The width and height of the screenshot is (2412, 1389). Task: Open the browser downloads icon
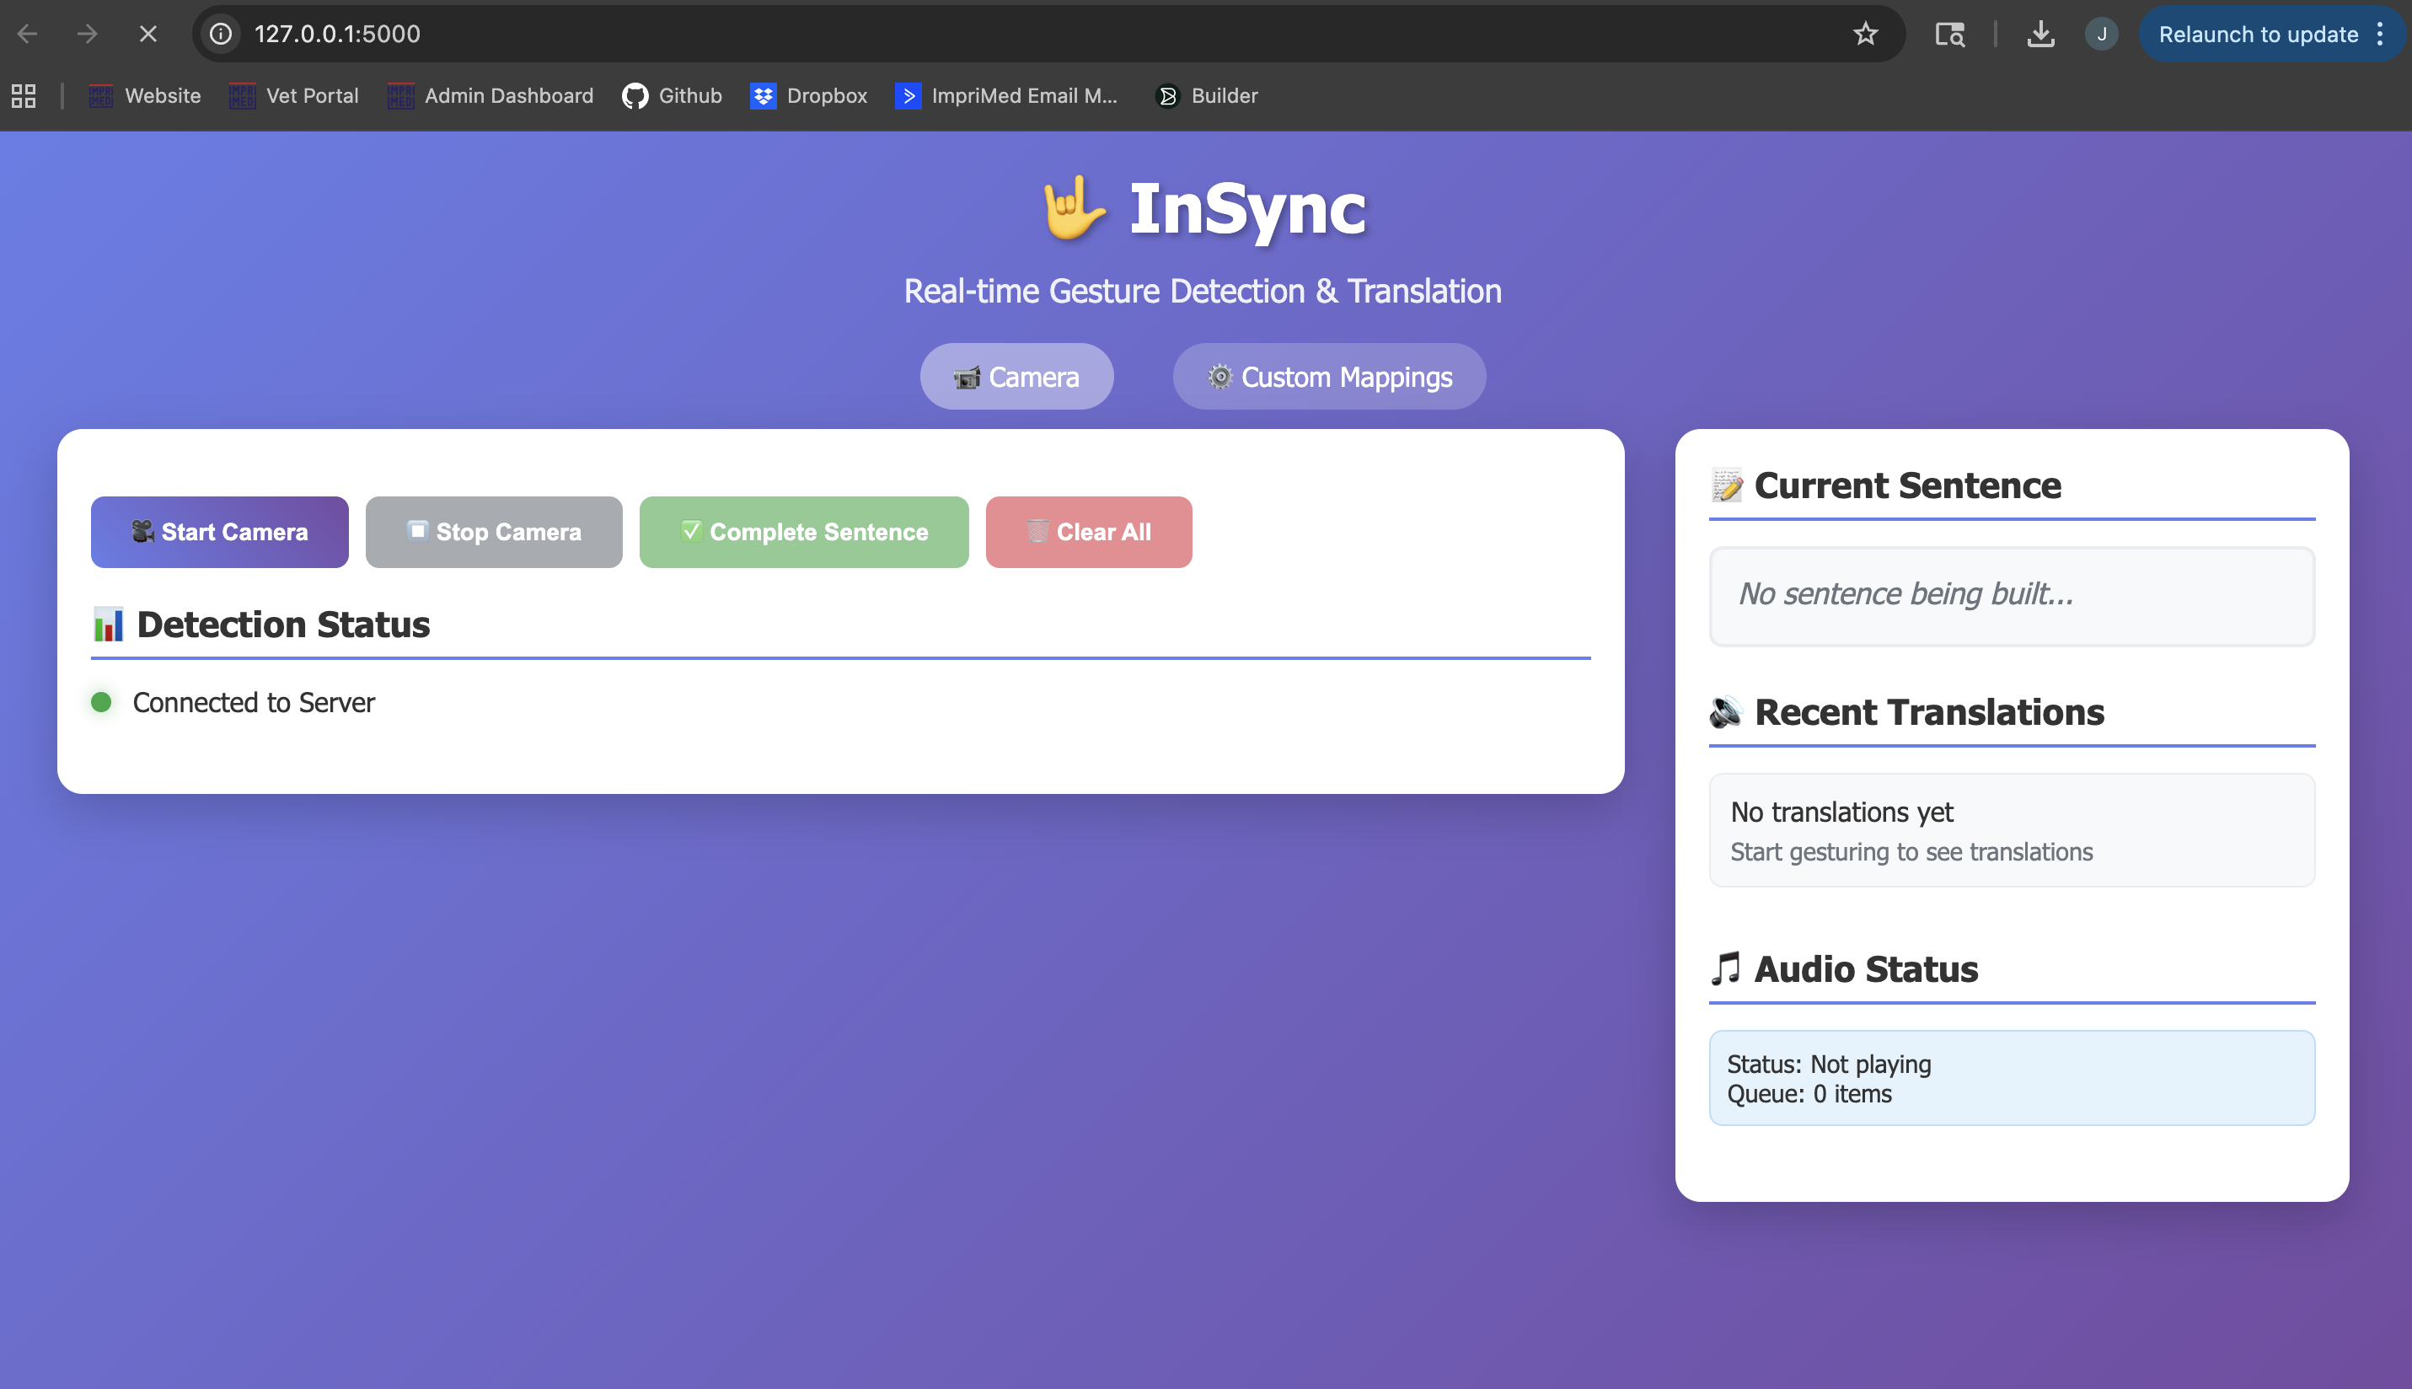click(x=2040, y=35)
